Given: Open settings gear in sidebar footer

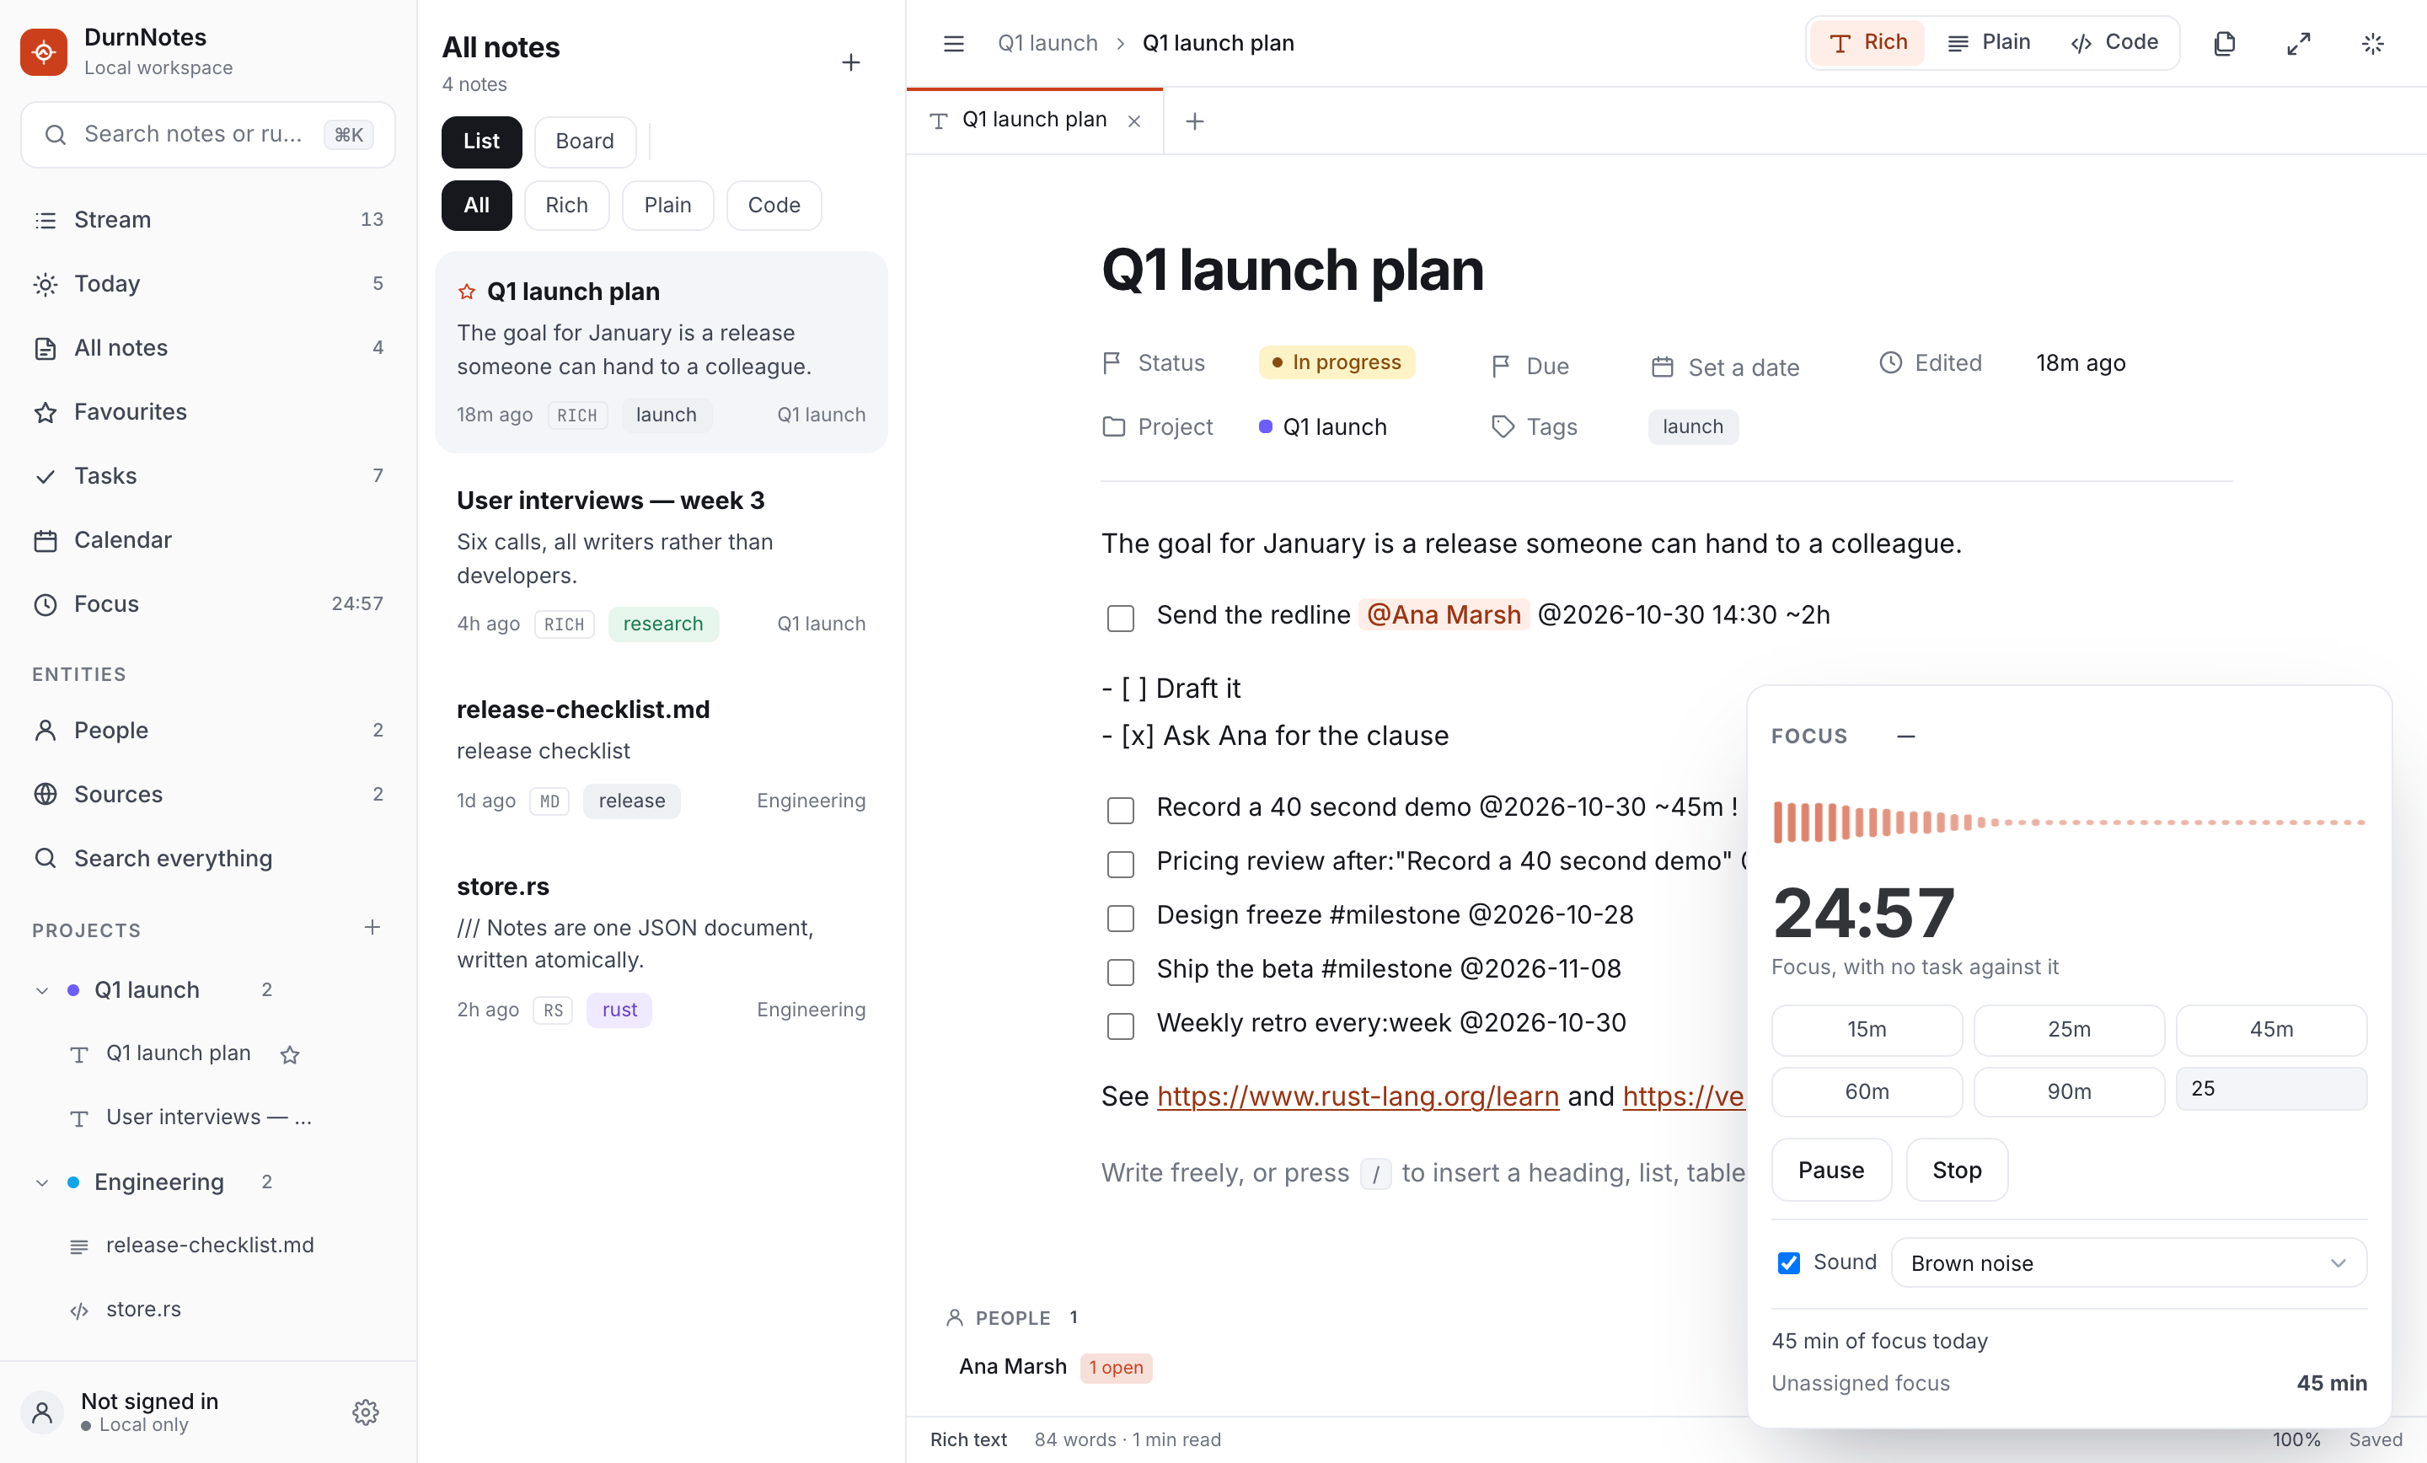Looking at the screenshot, I should [366, 1412].
